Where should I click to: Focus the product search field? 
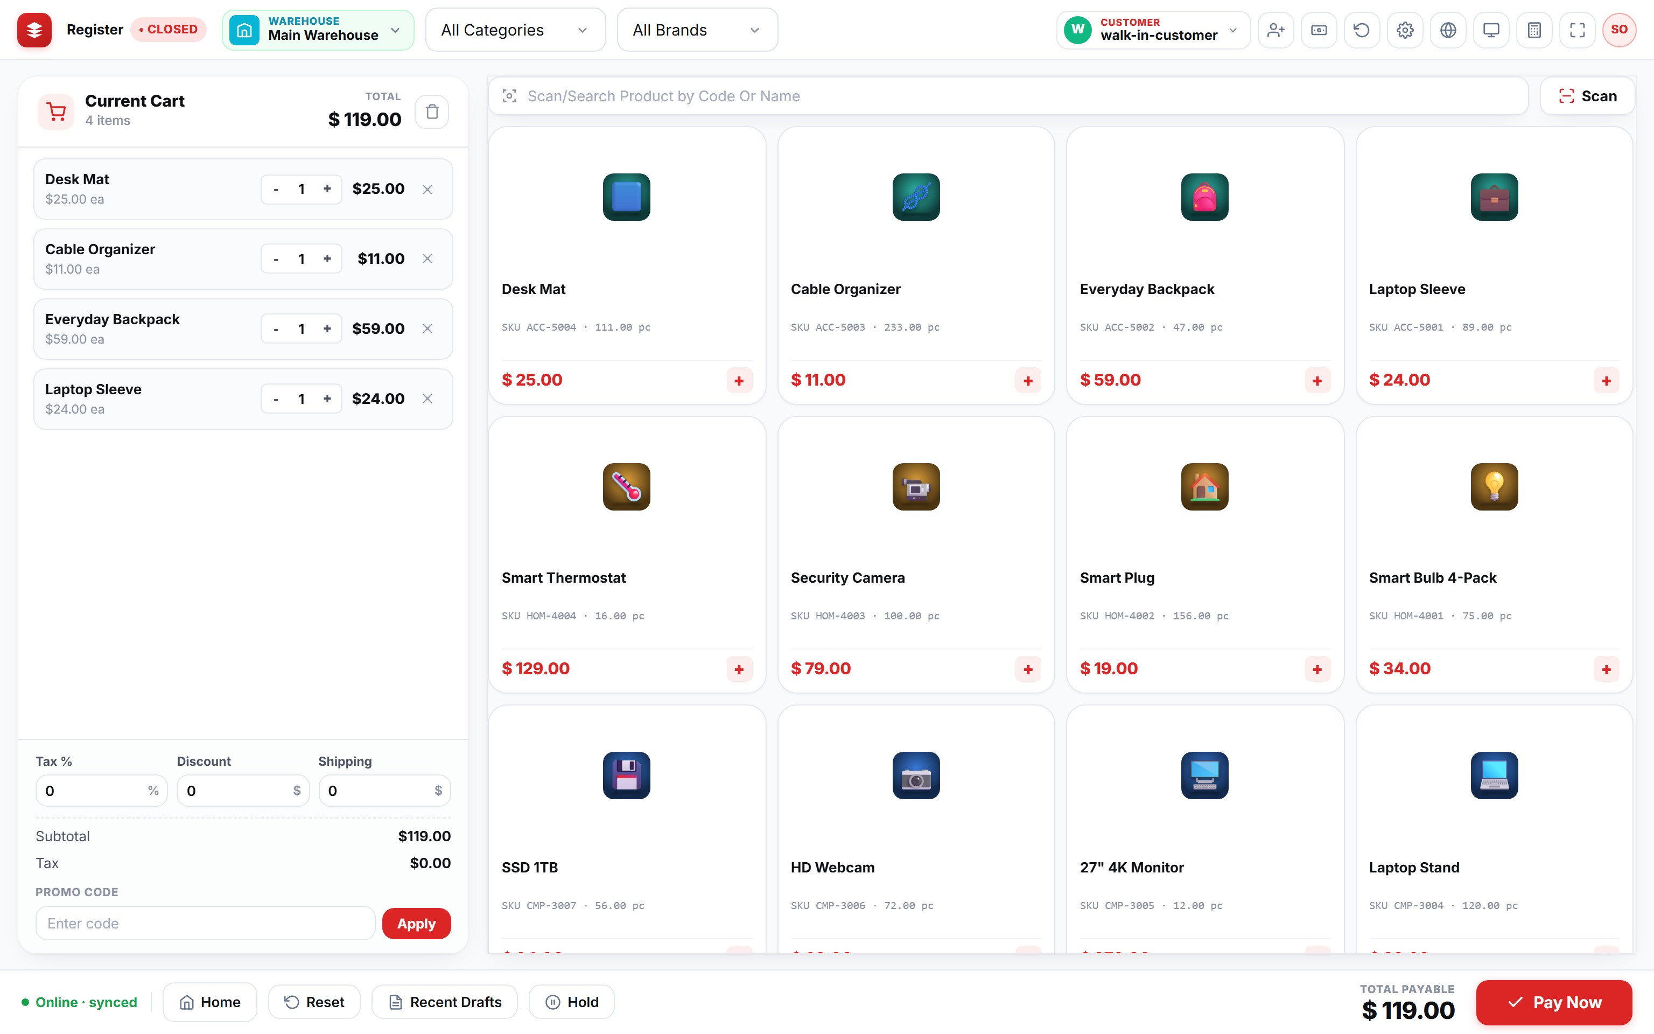(x=1008, y=96)
